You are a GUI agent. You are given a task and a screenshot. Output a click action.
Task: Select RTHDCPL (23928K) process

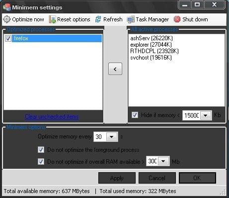[154, 51]
